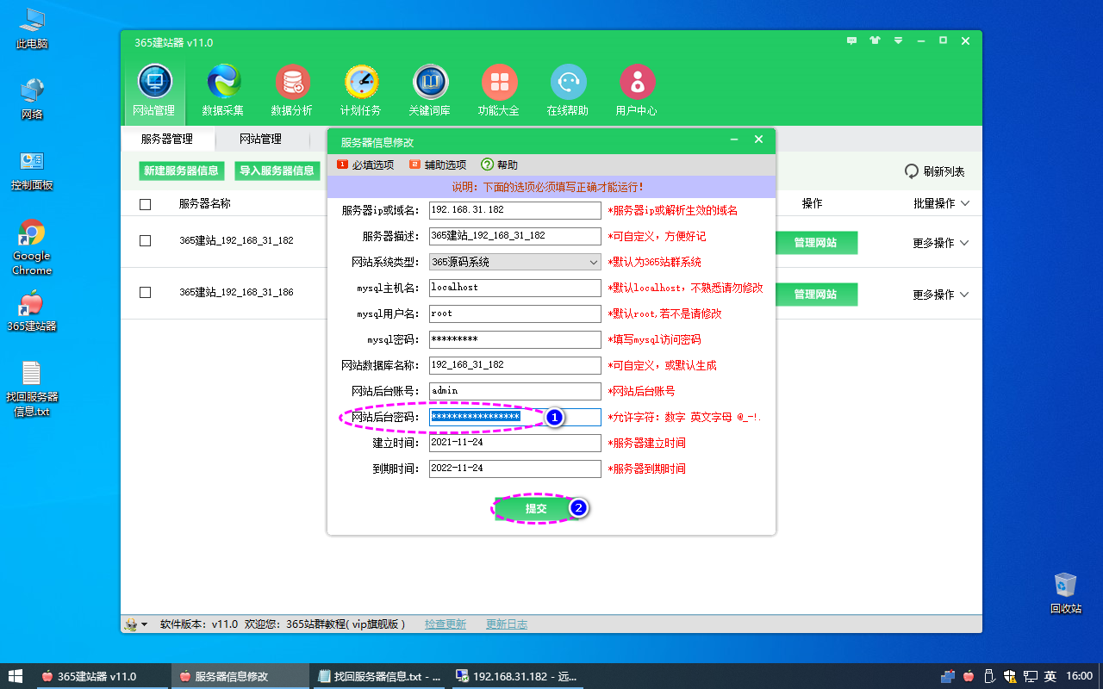The height and width of the screenshot is (689, 1103).
Task: Check the 365建站_192_168_31_186 row checkbox
Action: pos(145,292)
